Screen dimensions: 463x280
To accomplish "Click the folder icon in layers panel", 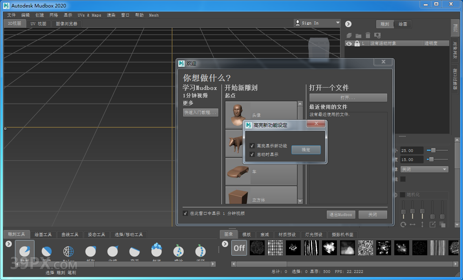I will (x=358, y=35).
